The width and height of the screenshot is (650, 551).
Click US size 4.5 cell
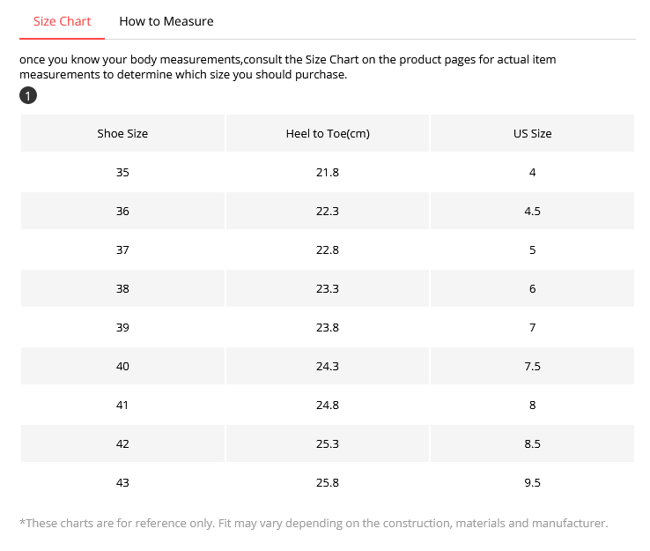pyautogui.click(x=532, y=212)
